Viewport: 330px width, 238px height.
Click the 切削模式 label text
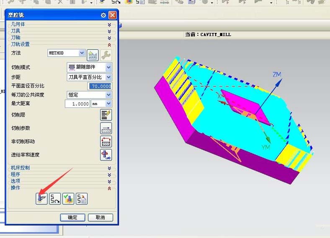coord(21,67)
